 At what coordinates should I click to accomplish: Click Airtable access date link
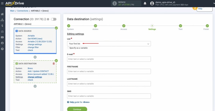(x=40, y=41)
